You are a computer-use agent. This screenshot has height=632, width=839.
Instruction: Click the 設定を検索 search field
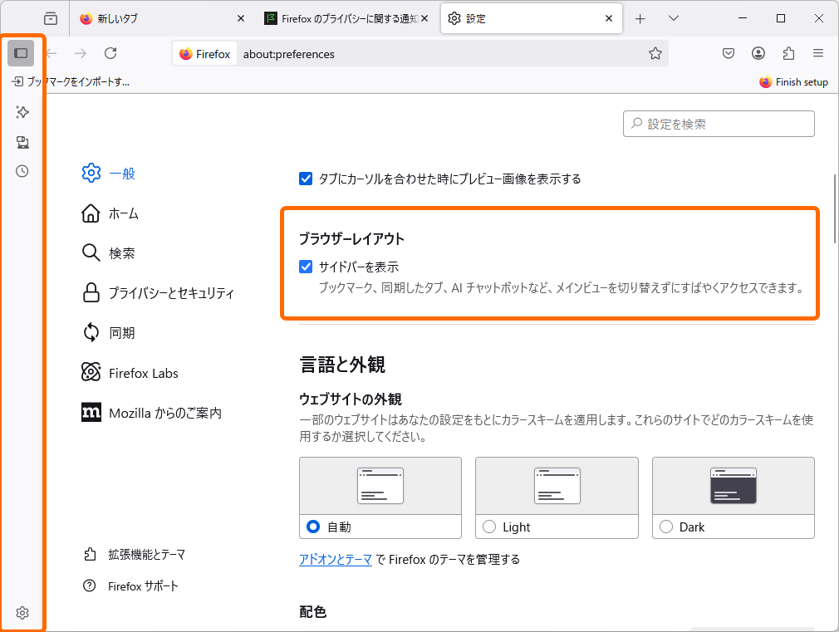pos(719,123)
